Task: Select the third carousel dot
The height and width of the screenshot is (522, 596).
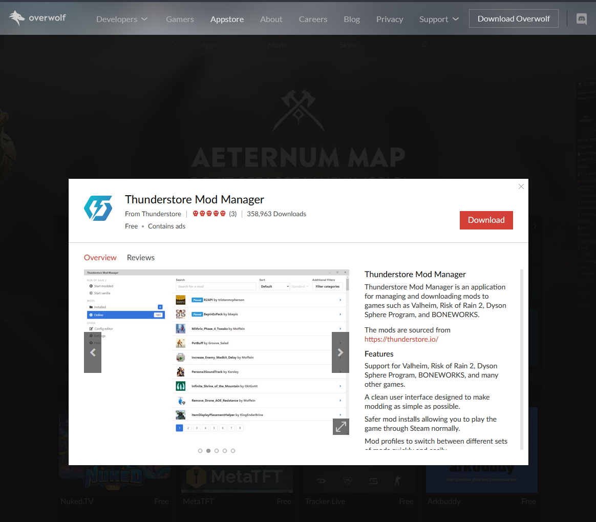Action: [216, 451]
